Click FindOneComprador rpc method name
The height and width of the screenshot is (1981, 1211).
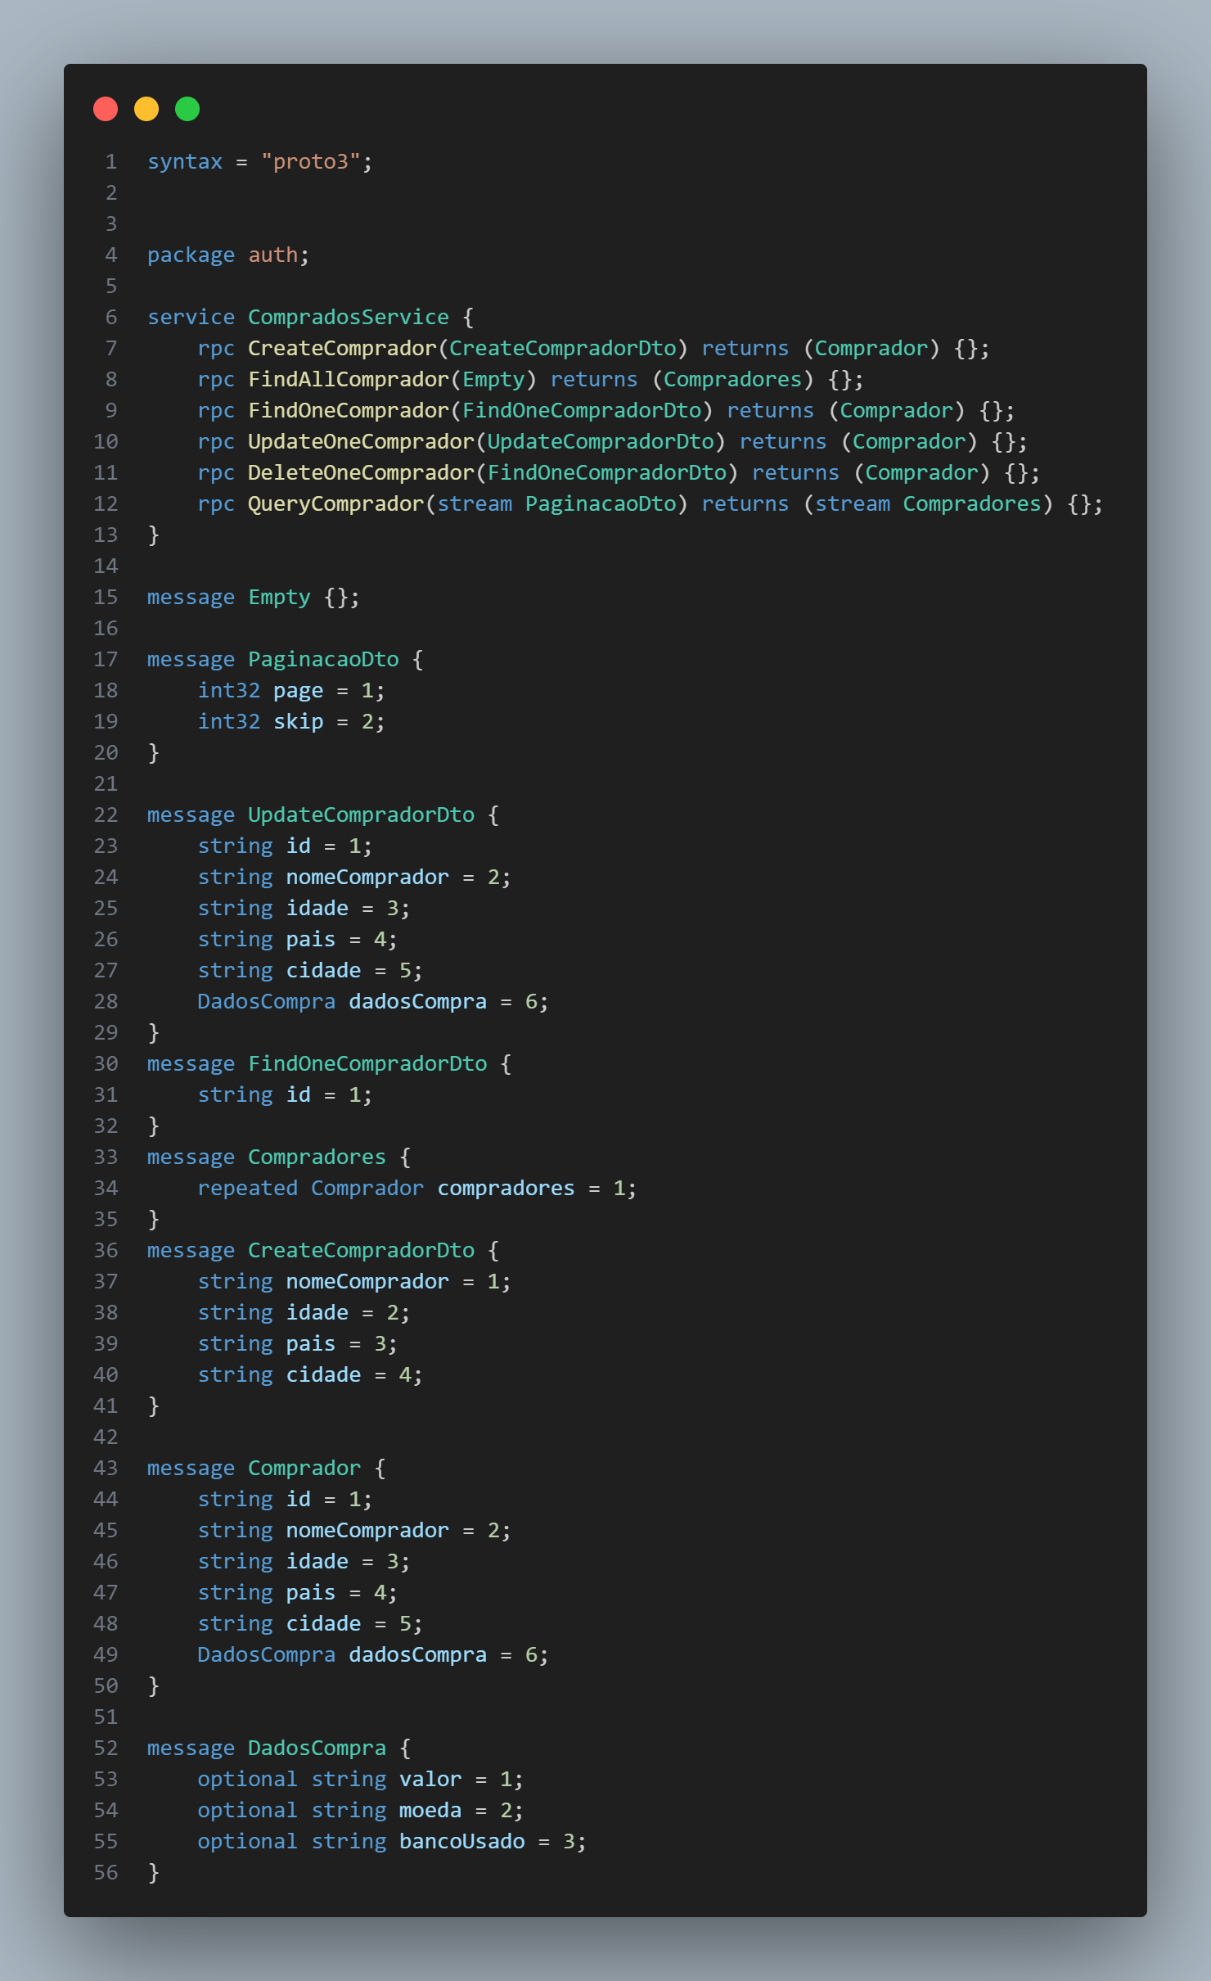tap(349, 410)
